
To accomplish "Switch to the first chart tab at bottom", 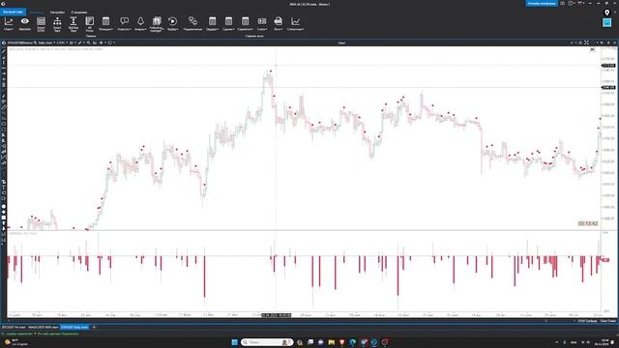I will tap(14, 327).
